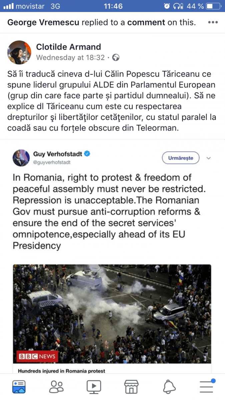The width and height of the screenshot is (225, 400).
Task: Open the three-dot post options menu
Action: (x=213, y=22)
